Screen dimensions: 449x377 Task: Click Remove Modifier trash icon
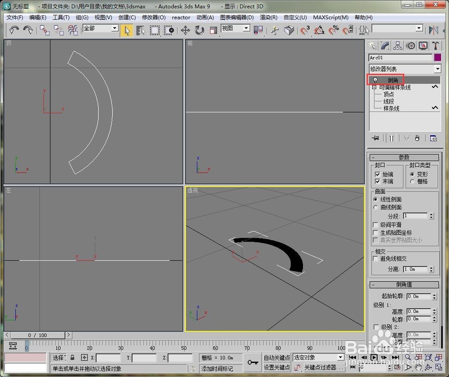pyautogui.click(x=417, y=138)
